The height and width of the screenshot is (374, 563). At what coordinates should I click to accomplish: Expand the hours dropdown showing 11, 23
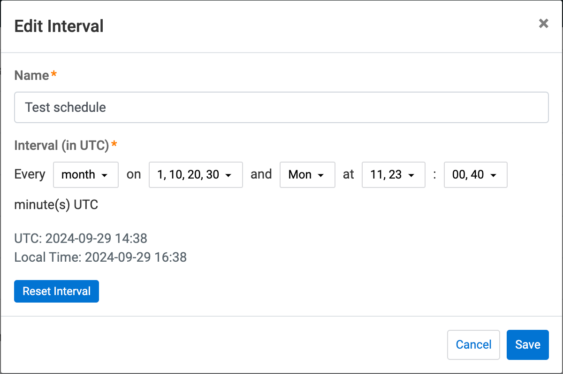point(394,175)
